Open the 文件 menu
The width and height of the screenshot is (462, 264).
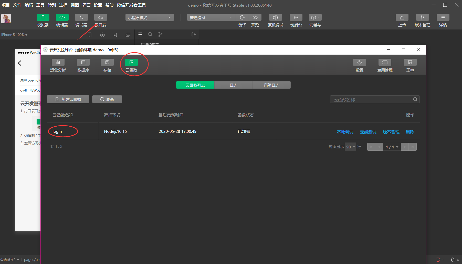[x=17, y=5]
